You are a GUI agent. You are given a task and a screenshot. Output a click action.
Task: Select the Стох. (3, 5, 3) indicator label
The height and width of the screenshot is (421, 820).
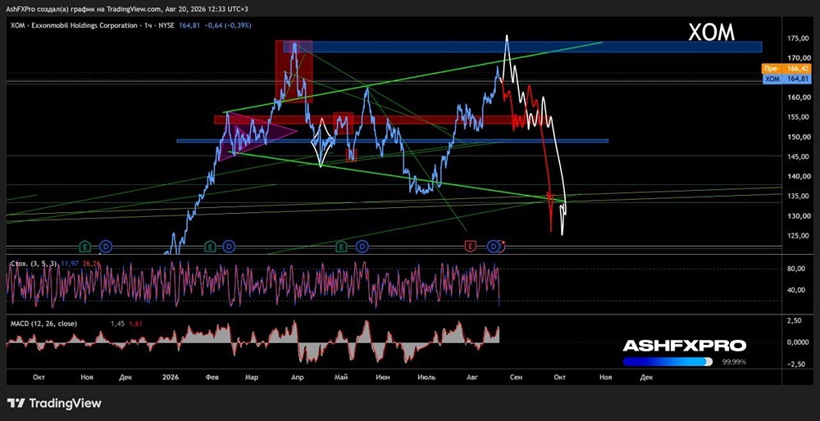[x=34, y=264]
